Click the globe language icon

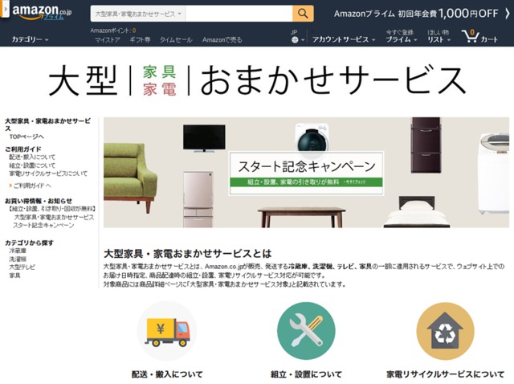tap(295, 40)
